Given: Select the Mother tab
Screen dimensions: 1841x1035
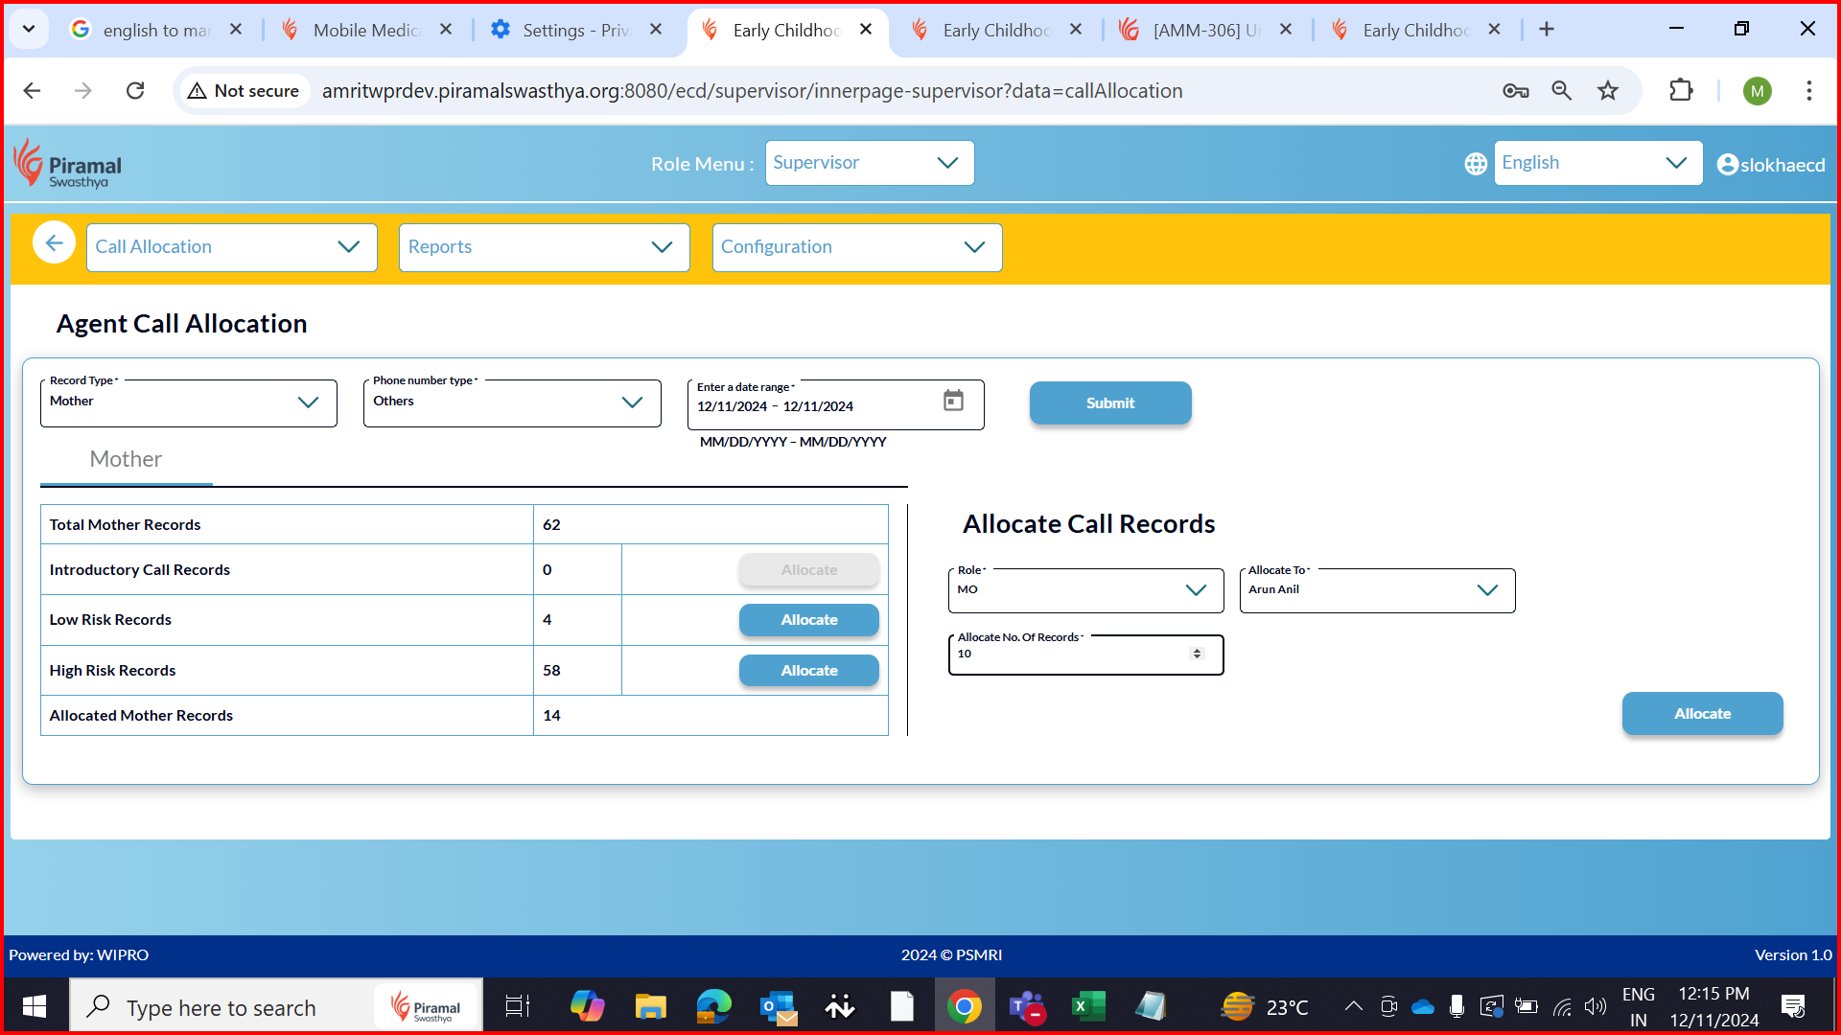Looking at the screenshot, I should [126, 459].
